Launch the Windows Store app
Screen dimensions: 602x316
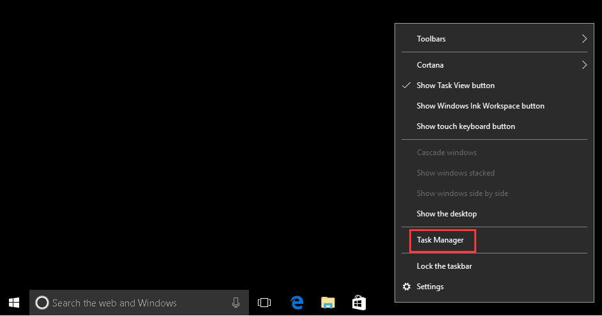[359, 303]
